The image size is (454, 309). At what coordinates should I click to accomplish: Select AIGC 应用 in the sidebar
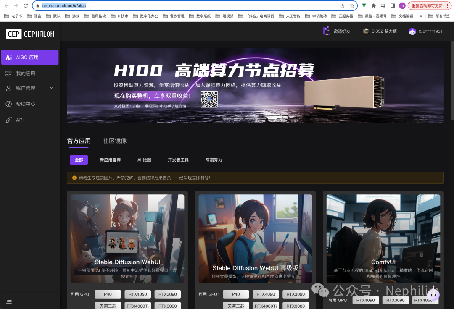click(x=30, y=57)
